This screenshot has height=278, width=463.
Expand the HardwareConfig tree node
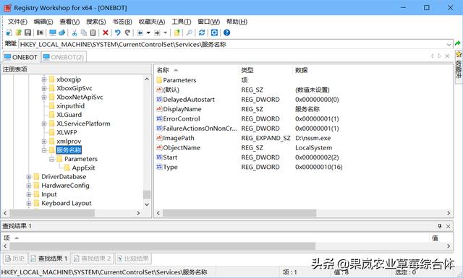pyautogui.click(x=29, y=186)
